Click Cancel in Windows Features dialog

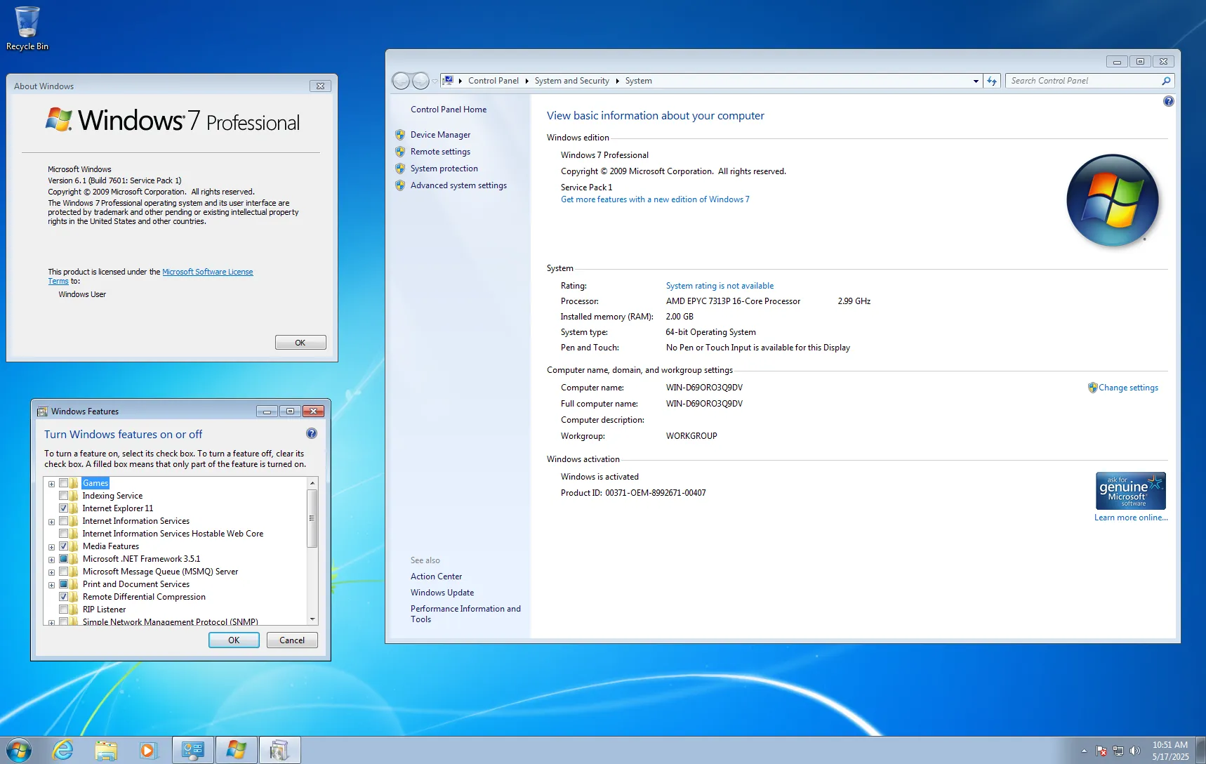[x=292, y=640]
